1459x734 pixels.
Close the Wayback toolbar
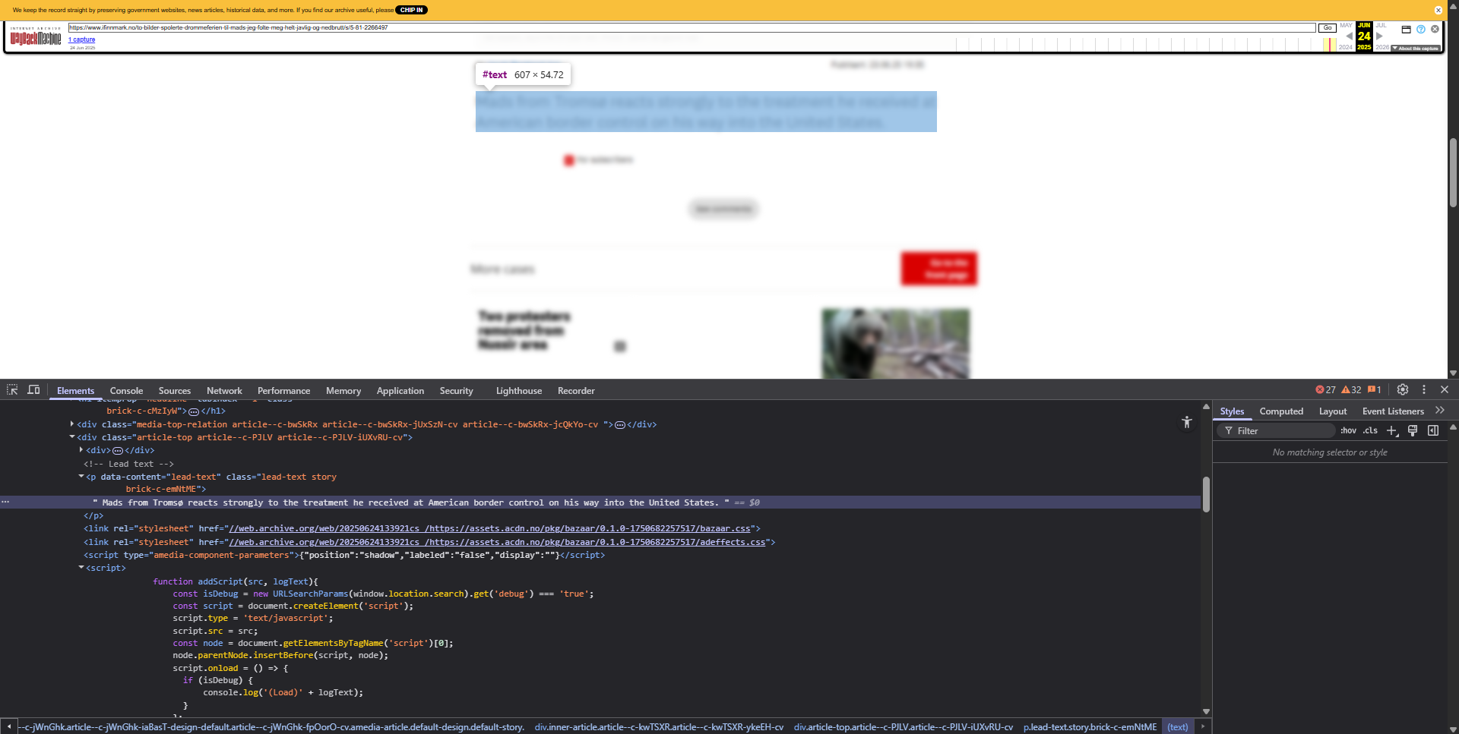(x=1435, y=29)
